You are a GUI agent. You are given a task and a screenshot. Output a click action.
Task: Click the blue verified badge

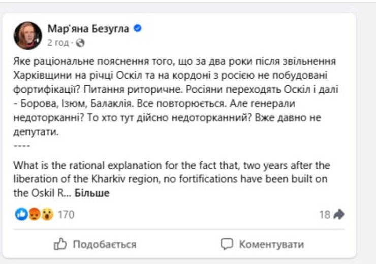pos(137,29)
